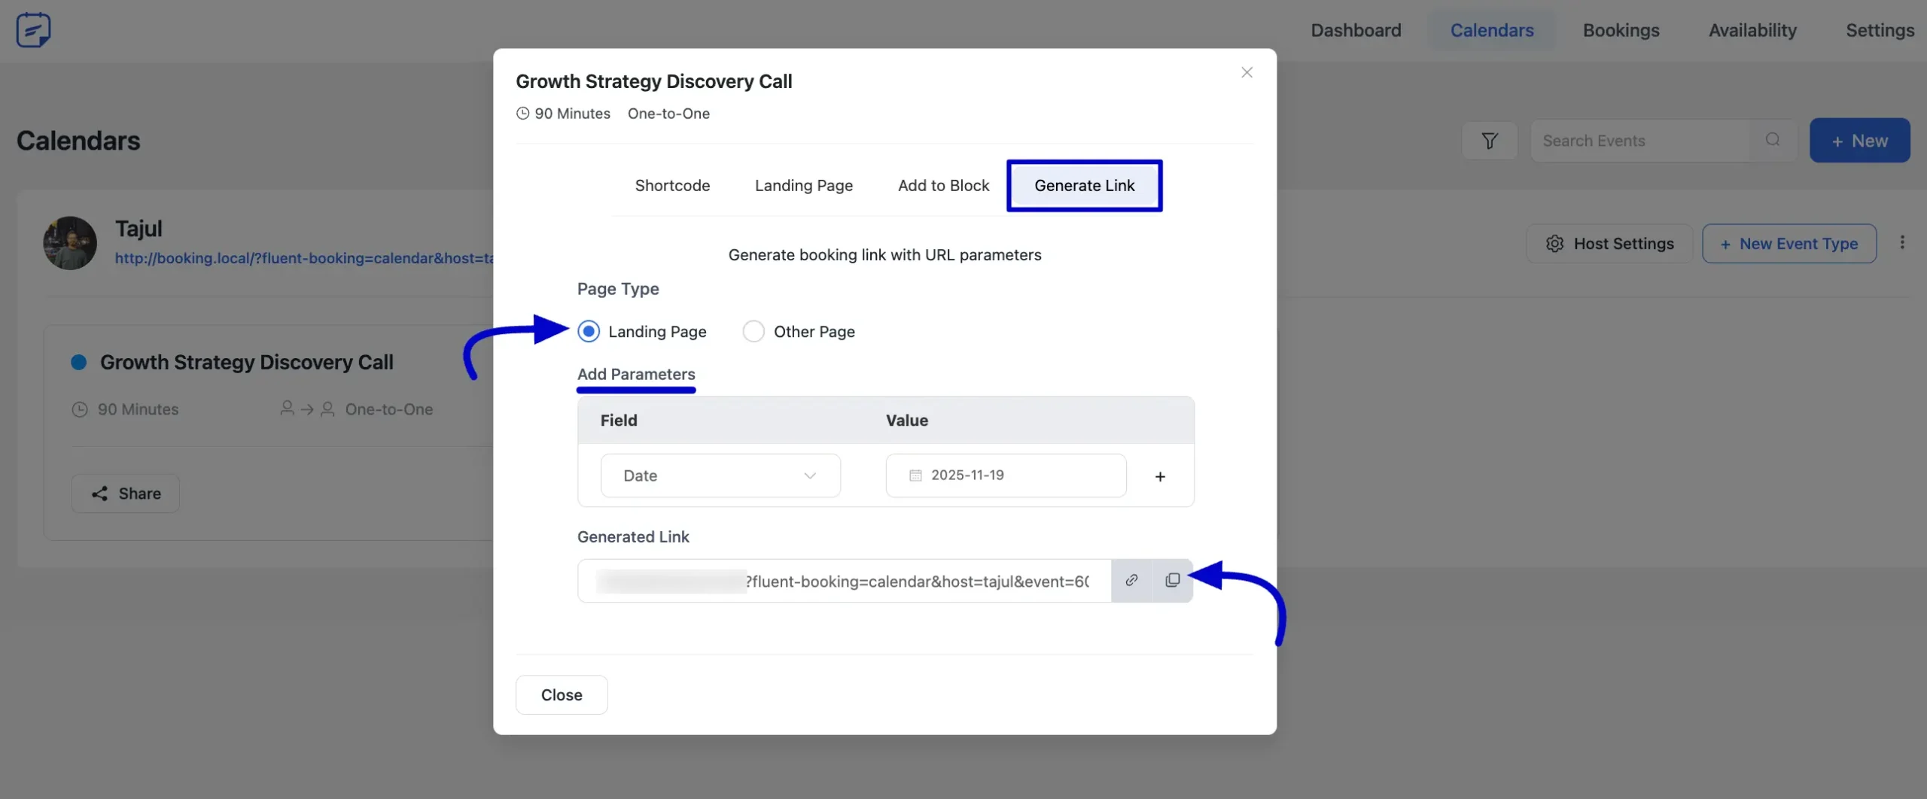This screenshot has height=799, width=1927.
Task: Open the Landing Page tab
Action: [803, 186]
